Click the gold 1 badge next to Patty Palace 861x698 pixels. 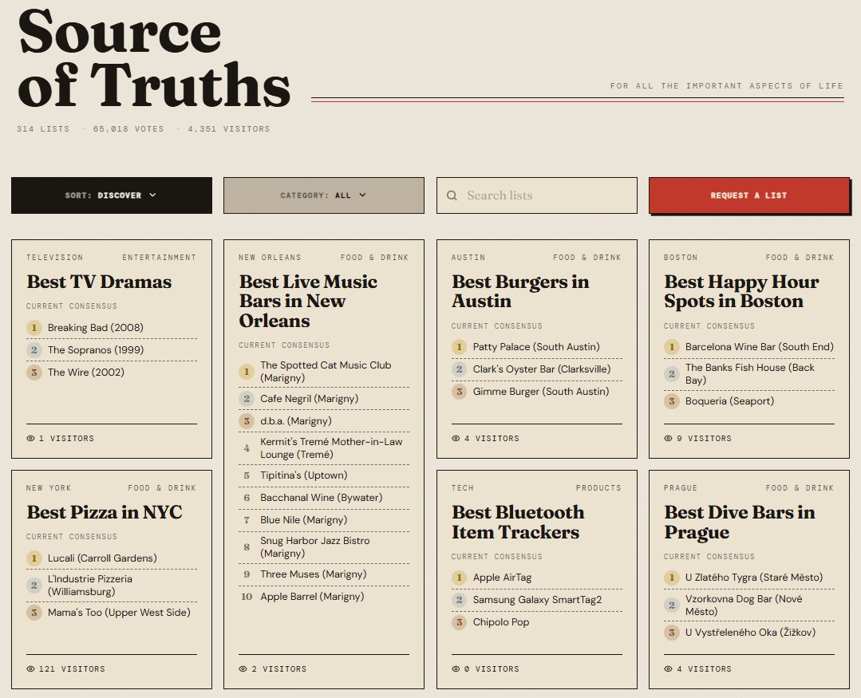coord(459,347)
